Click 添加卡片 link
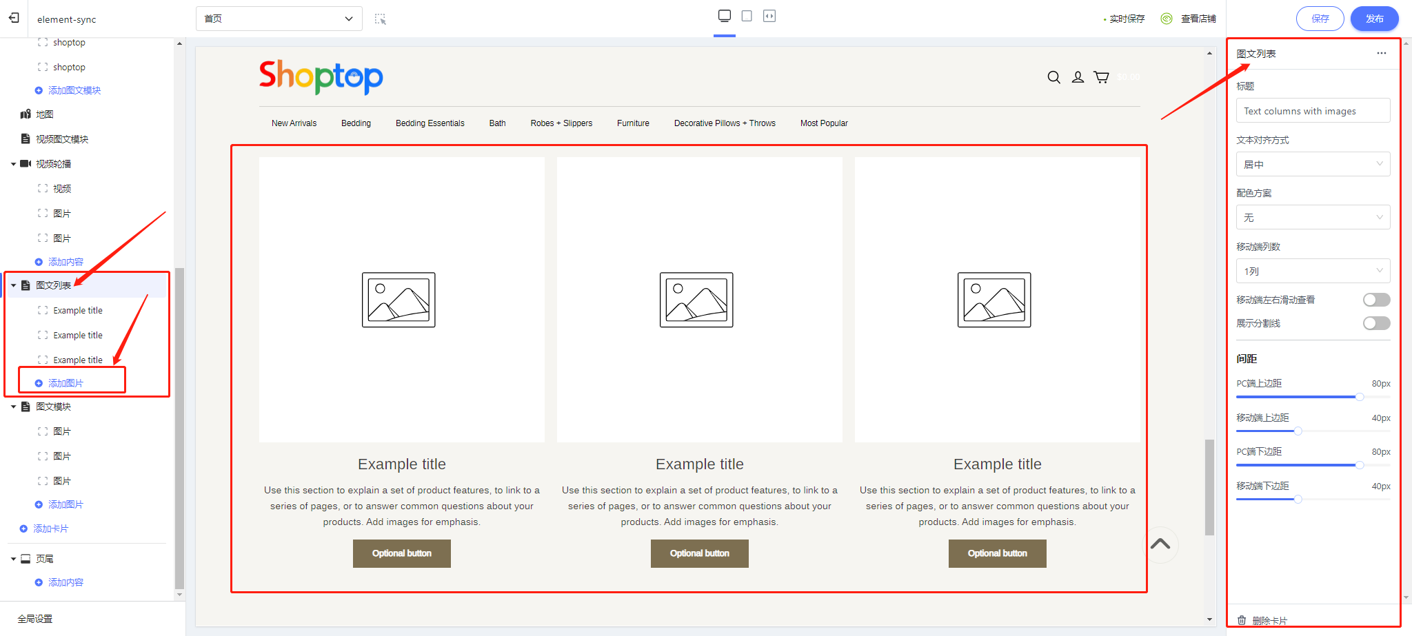This screenshot has width=1412, height=636. (50, 529)
